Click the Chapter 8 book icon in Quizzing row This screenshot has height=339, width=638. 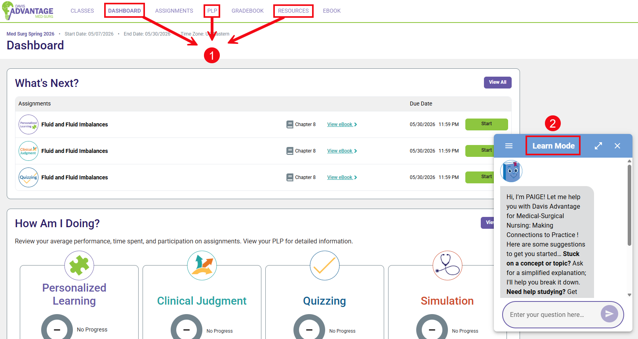tap(290, 177)
